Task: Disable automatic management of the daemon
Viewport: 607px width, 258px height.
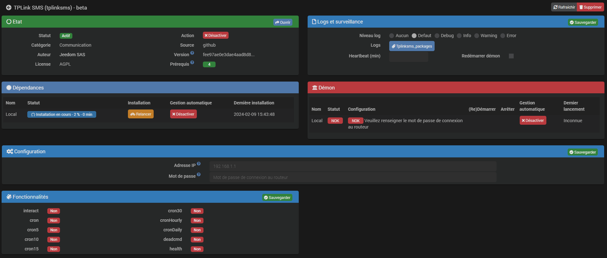Action: [x=533, y=120]
